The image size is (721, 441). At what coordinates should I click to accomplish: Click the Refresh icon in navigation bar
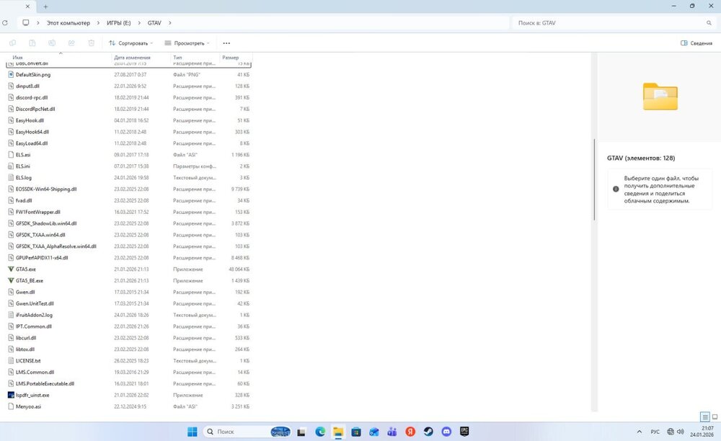point(6,22)
